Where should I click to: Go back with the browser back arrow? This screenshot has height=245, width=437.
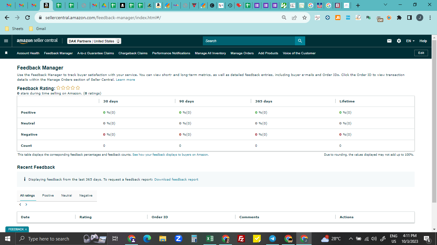tap(7, 18)
